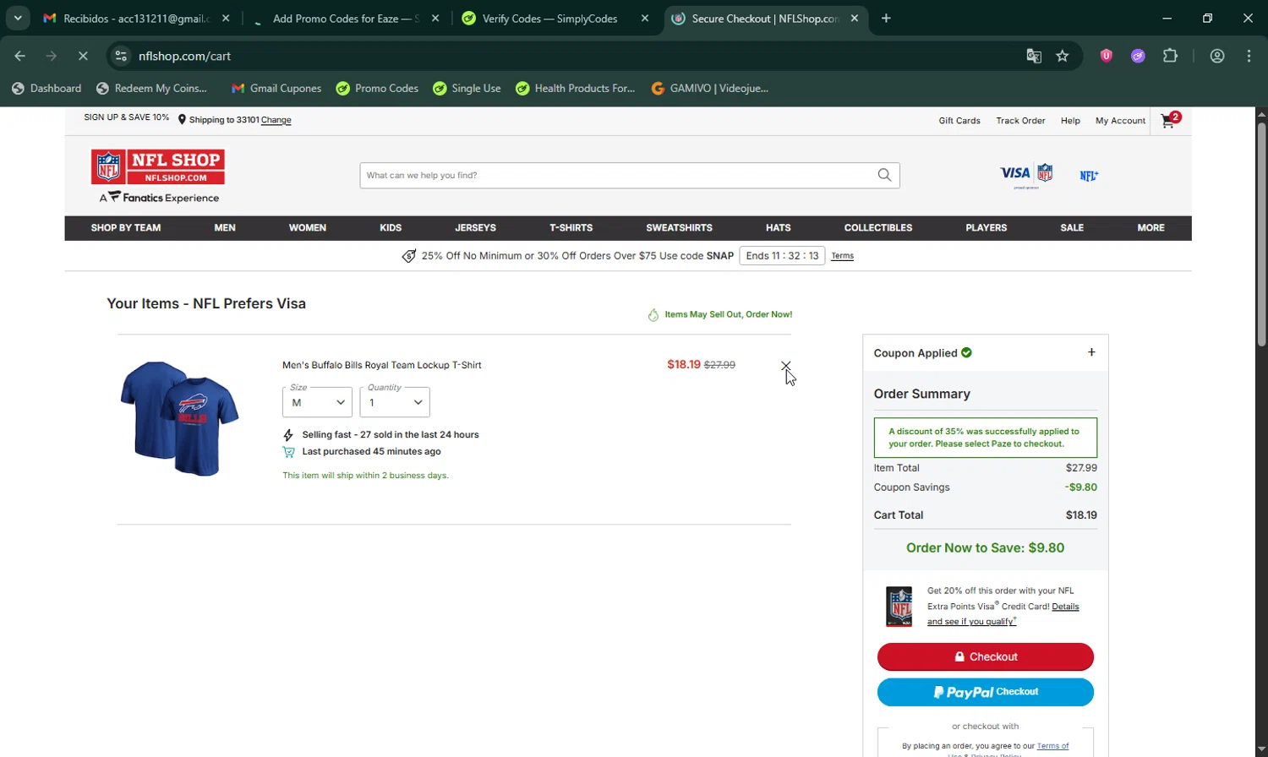Open the WOMEN menu
Screen dimensions: 1268x757
[x=308, y=228]
